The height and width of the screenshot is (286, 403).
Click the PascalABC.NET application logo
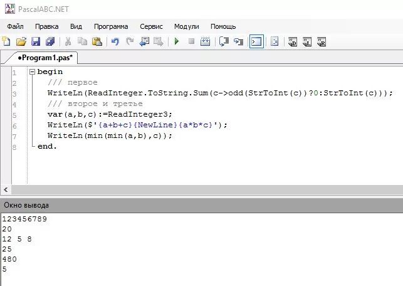10,9
